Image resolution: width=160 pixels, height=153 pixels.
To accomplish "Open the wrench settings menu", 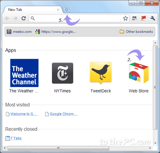I will pos(153,18).
